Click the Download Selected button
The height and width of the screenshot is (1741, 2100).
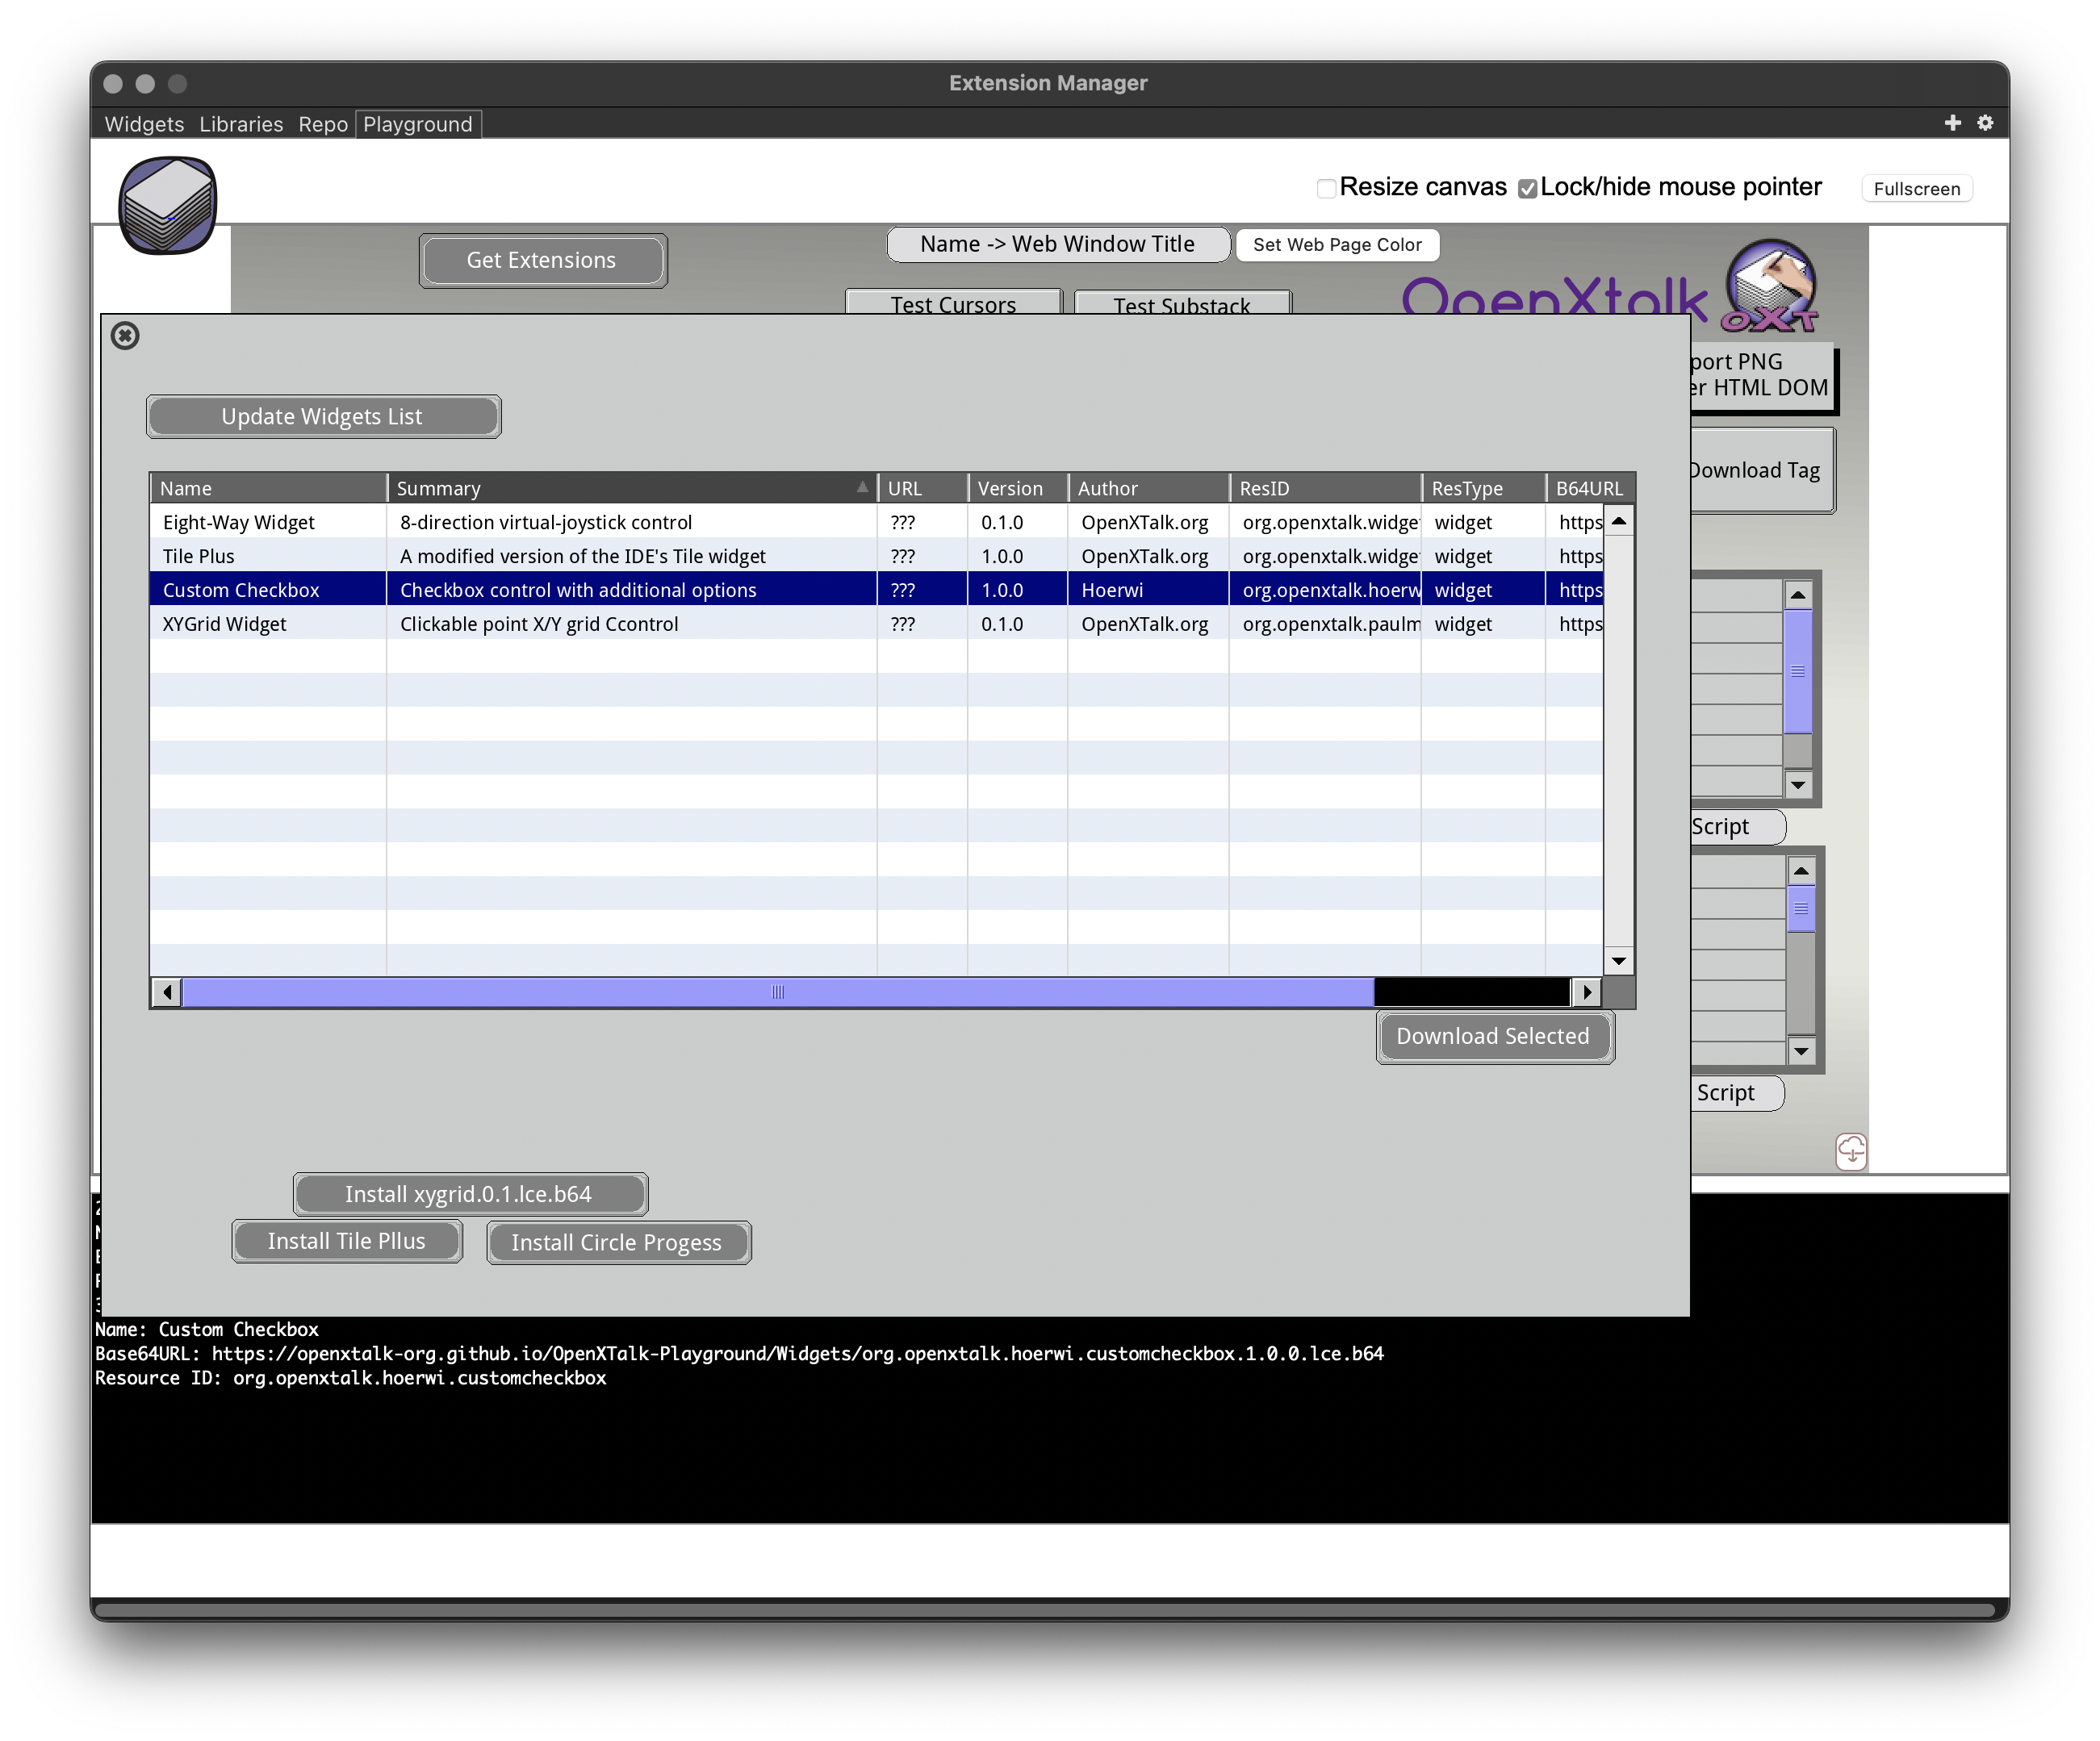point(1491,1035)
